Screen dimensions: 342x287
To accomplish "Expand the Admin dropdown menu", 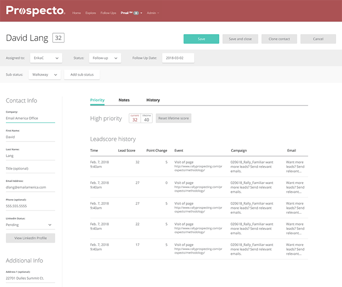I will pos(152,13).
